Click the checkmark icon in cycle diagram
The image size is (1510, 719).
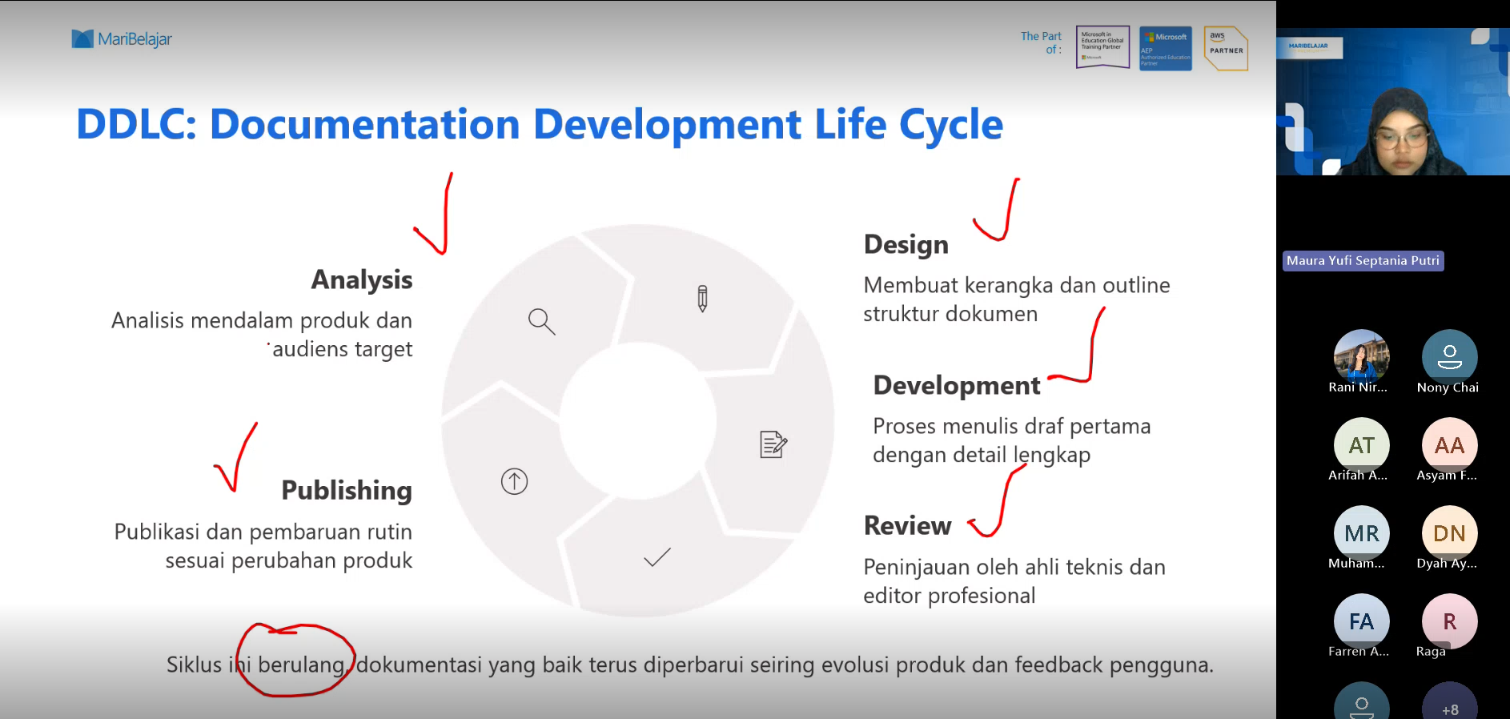(657, 557)
